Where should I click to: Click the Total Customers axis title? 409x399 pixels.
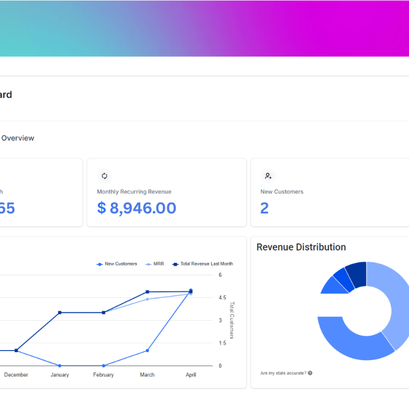tap(232, 320)
